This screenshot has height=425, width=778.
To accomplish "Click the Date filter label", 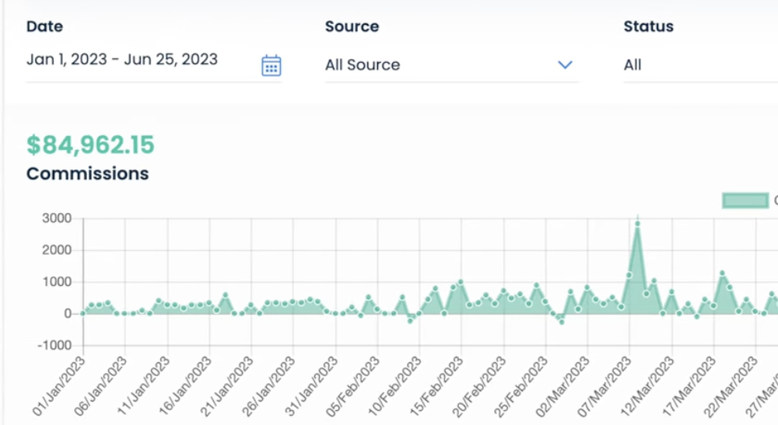I will coord(44,26).
